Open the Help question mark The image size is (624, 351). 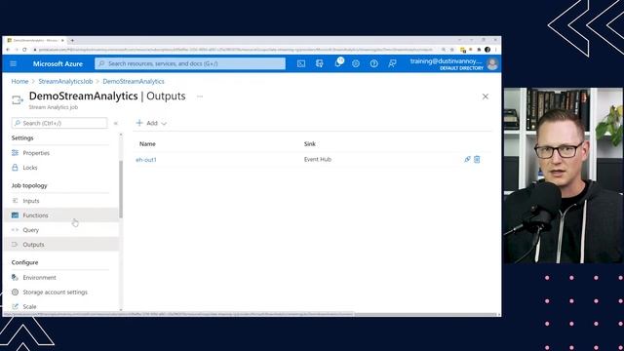374,63
